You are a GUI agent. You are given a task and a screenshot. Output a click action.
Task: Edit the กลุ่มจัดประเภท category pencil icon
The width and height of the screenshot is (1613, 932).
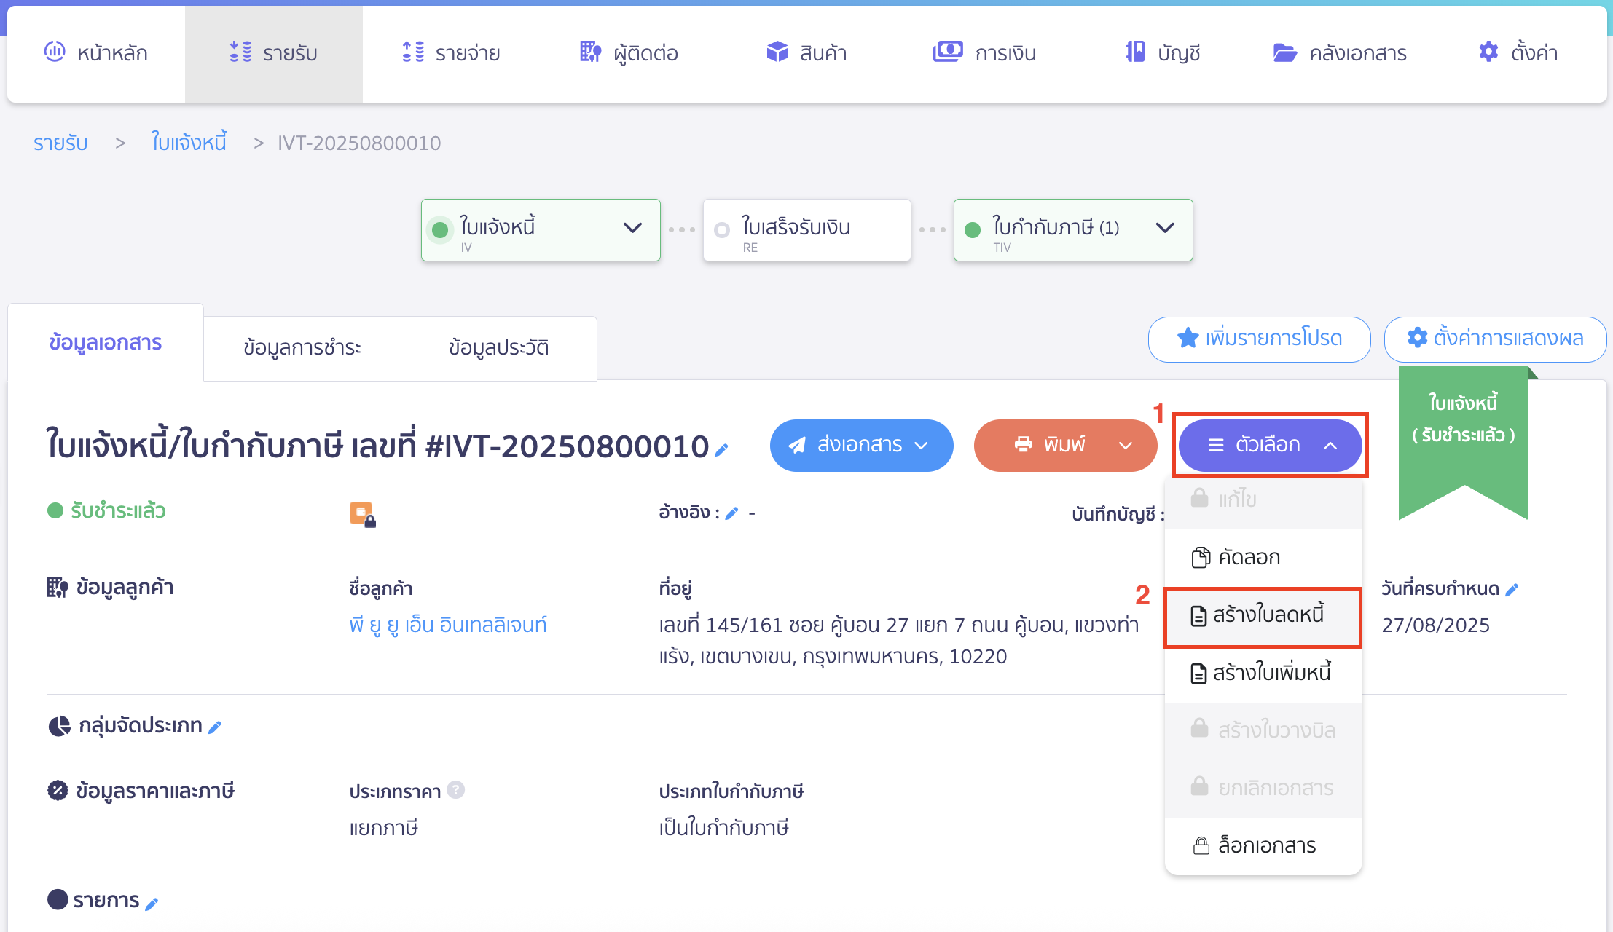(215, 727)
